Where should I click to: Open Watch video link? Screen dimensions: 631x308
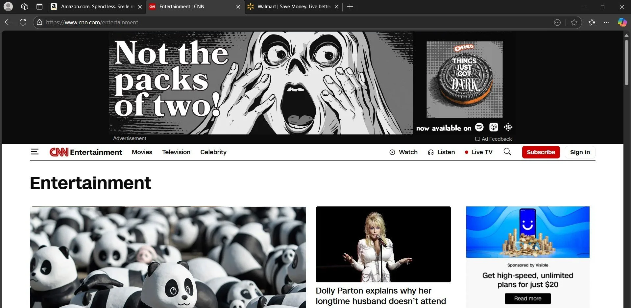(403, 152)
